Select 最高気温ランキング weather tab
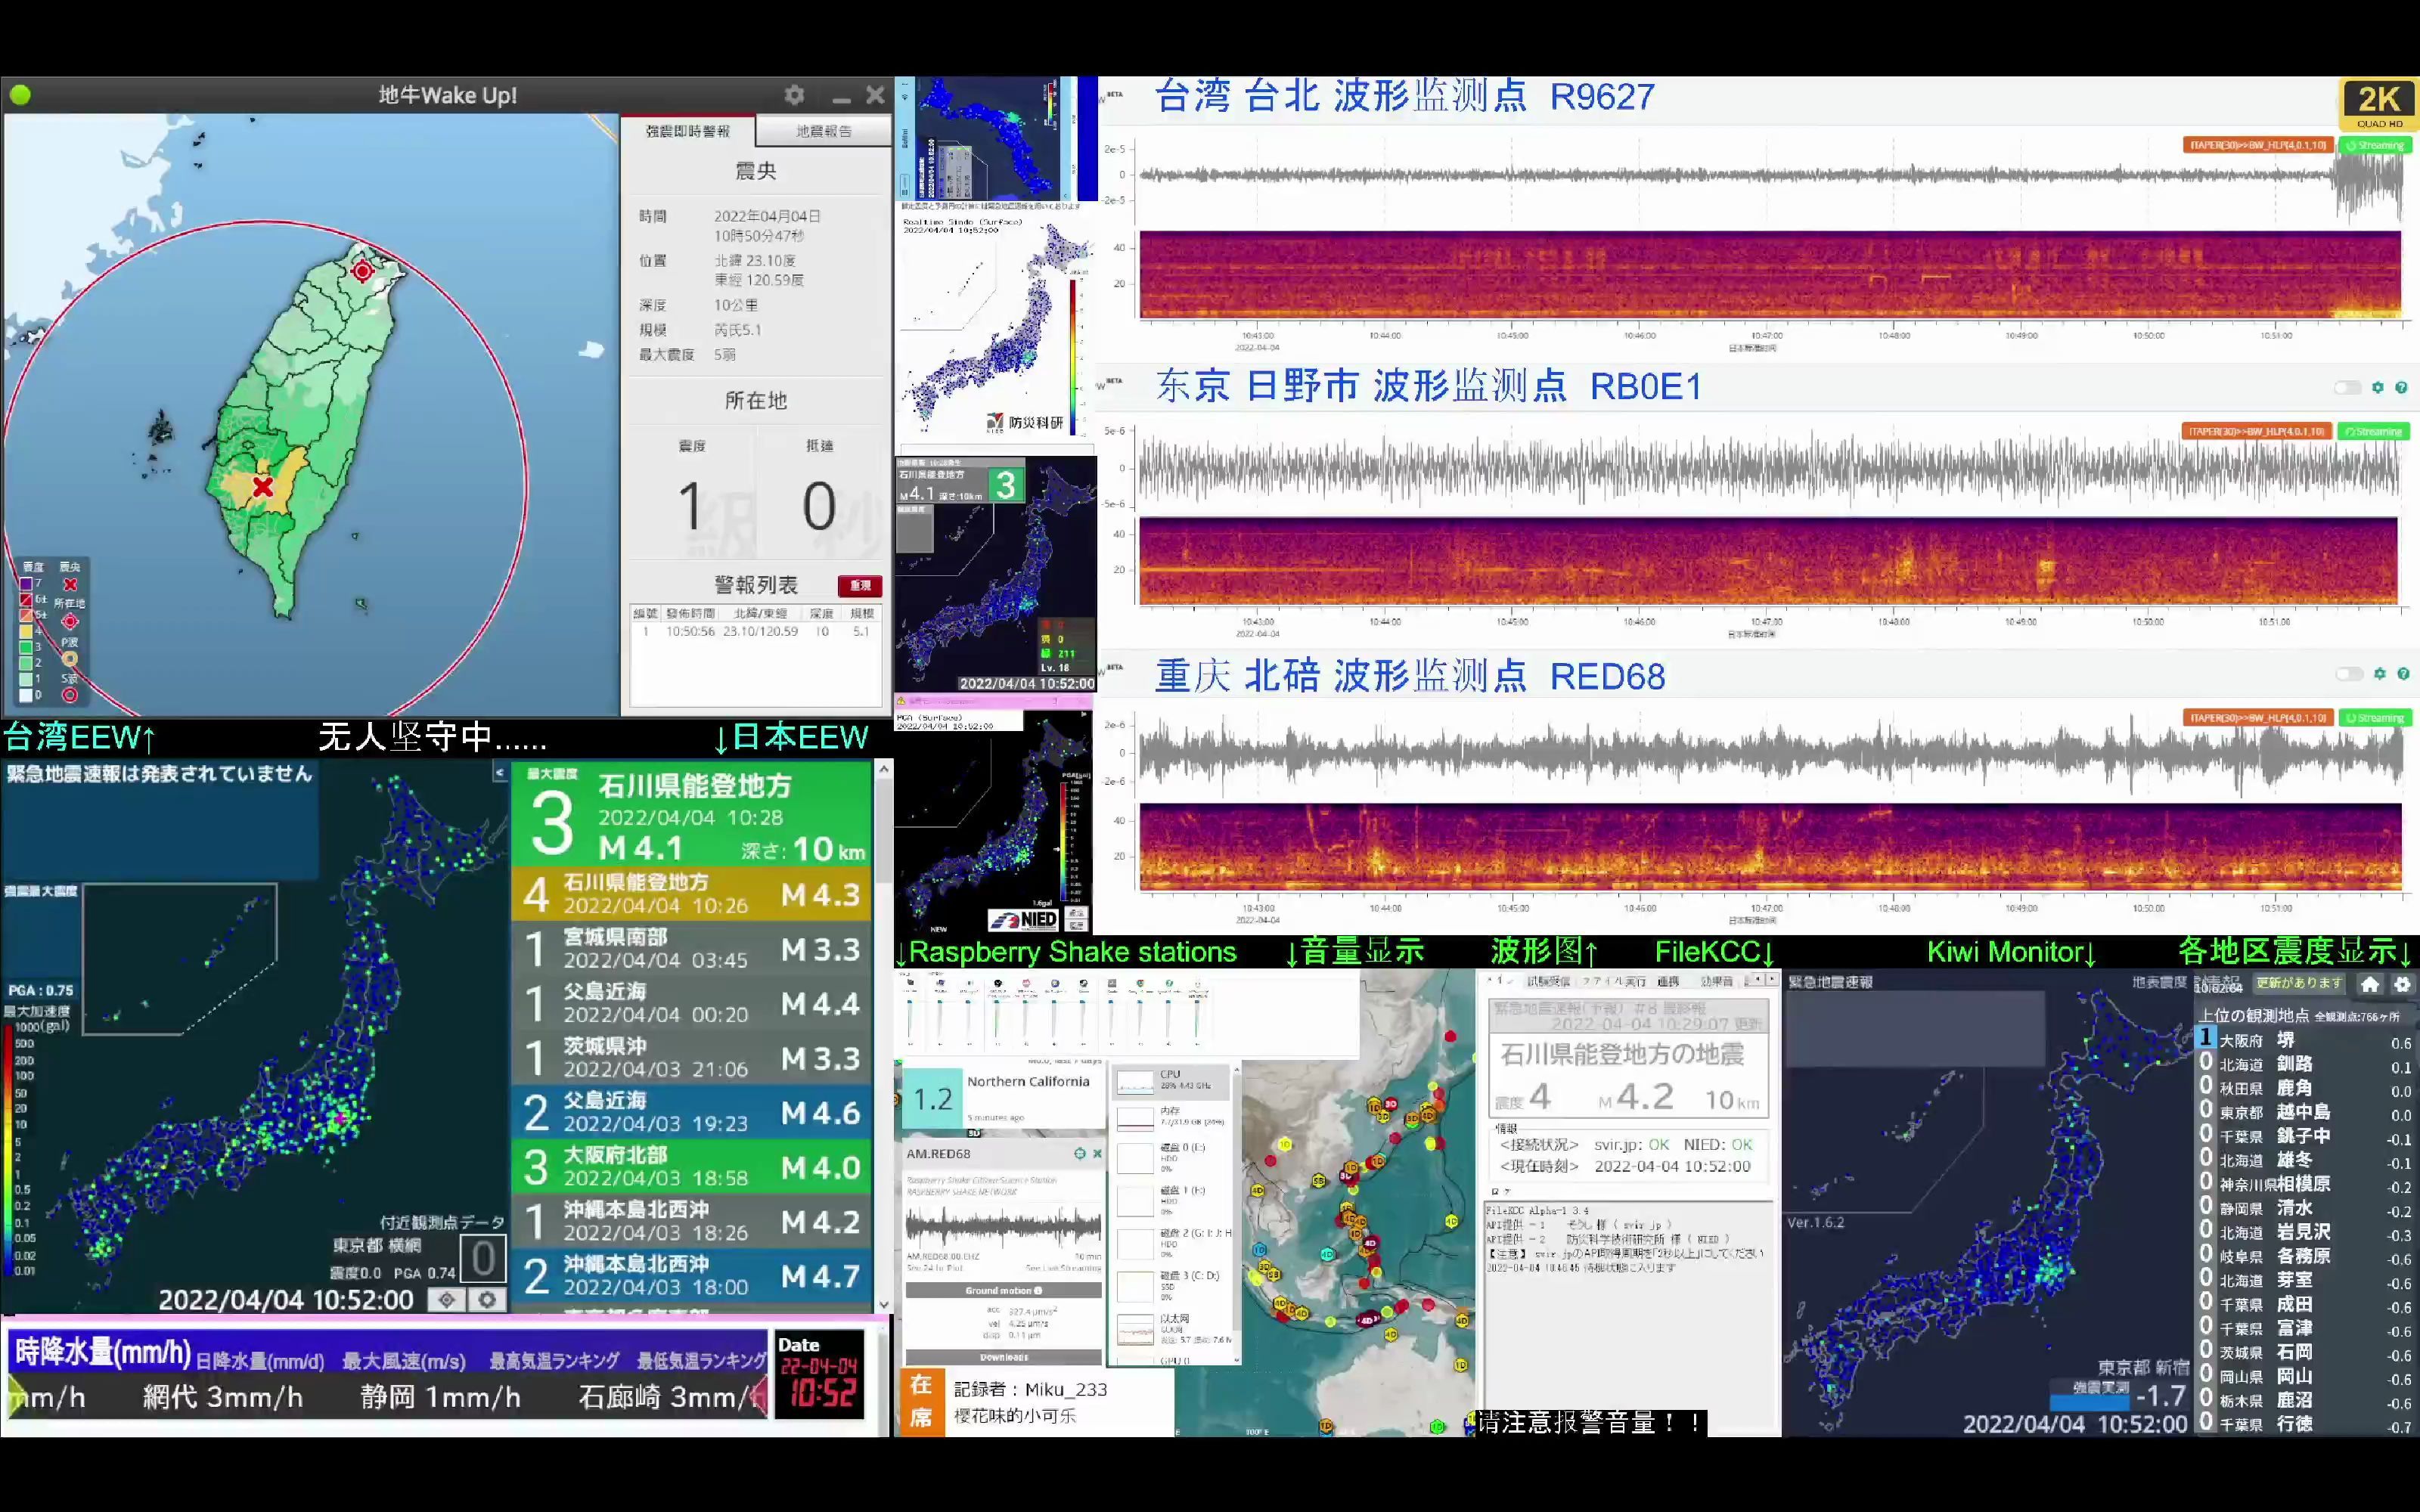This screenshot has width=2420, height=1512. (x=554, y=1361)
